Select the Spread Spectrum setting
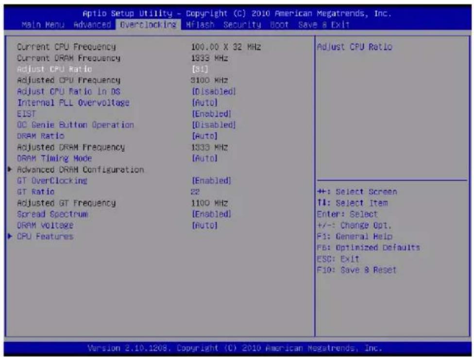474x357 pixels. pos(52,214)
